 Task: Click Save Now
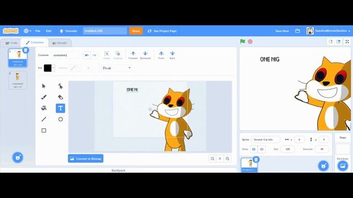pos(282,31)
